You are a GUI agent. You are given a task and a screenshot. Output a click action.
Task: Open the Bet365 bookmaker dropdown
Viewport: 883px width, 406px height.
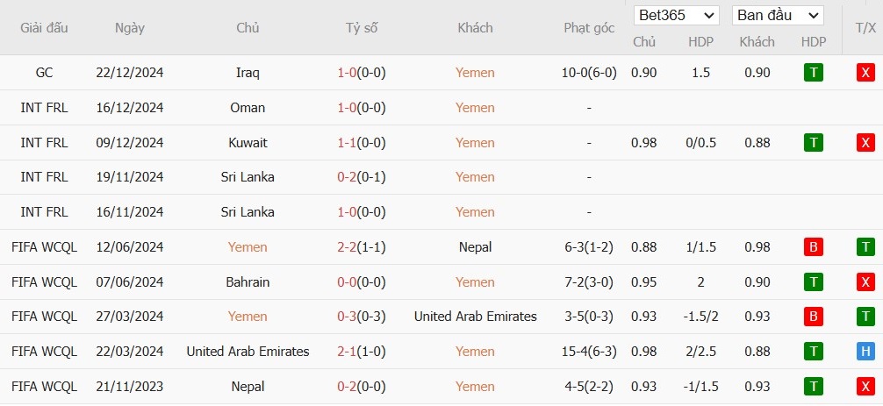pos(677,15)
